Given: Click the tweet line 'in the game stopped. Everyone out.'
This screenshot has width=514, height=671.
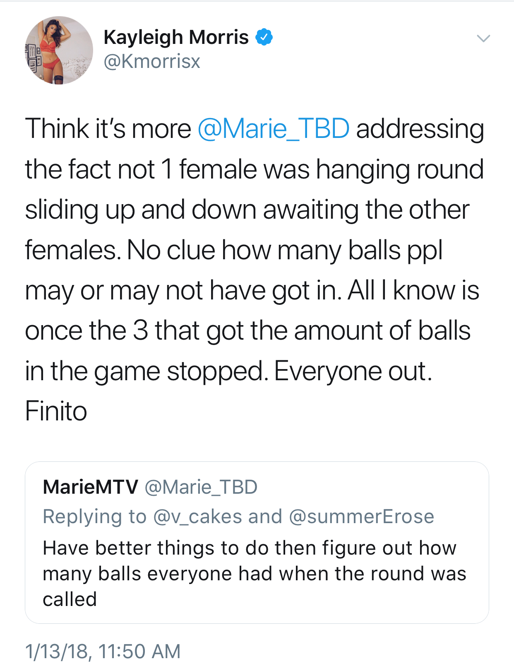Looking at the screenshot, I should (229, 372).
